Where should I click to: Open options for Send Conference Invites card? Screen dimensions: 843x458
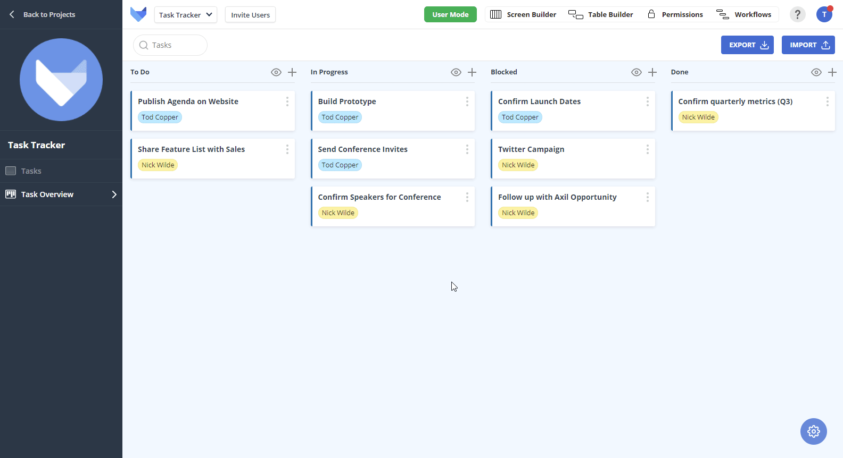coord(467,149)
